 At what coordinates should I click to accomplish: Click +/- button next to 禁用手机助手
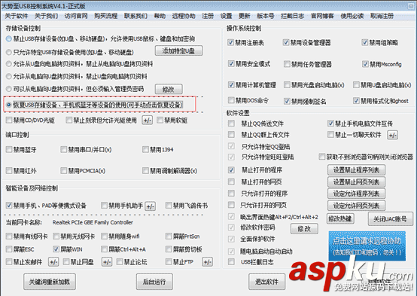pos(151,206)
